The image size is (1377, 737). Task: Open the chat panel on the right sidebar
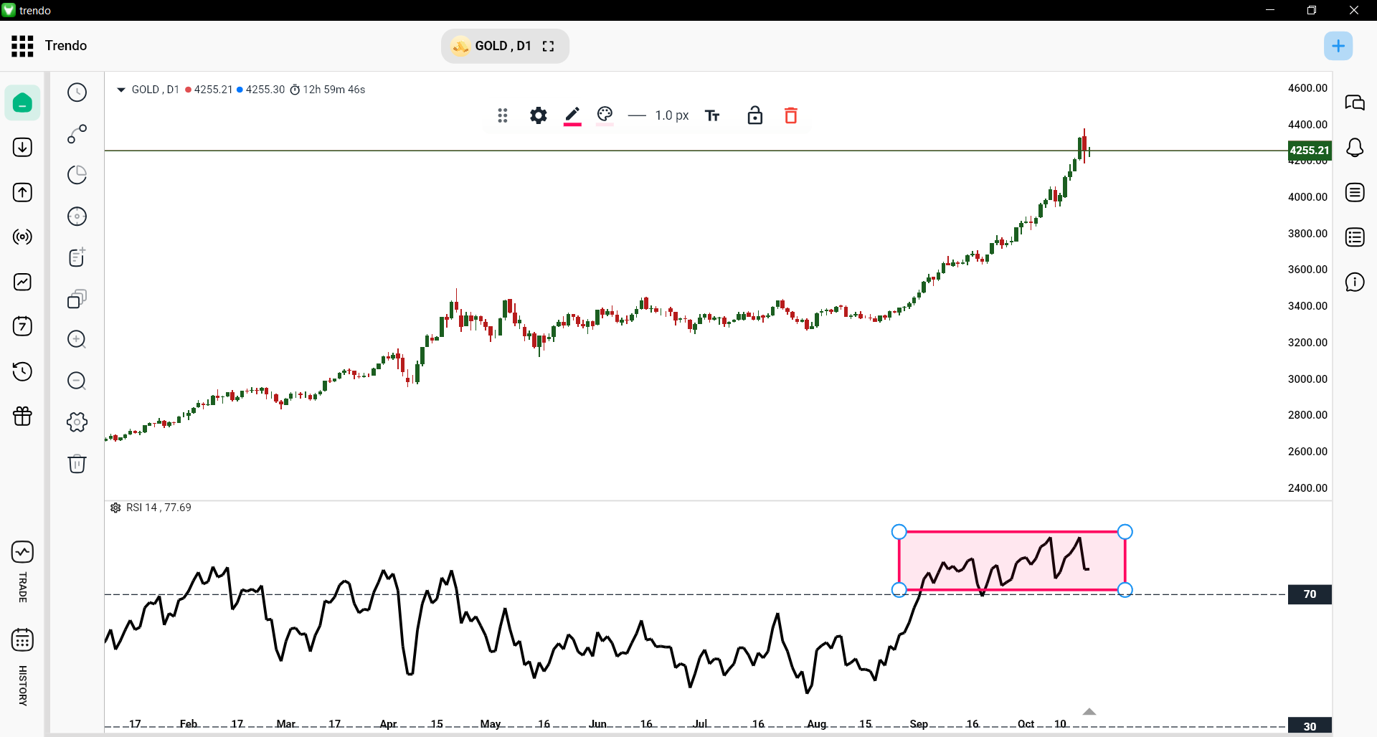1355,103
